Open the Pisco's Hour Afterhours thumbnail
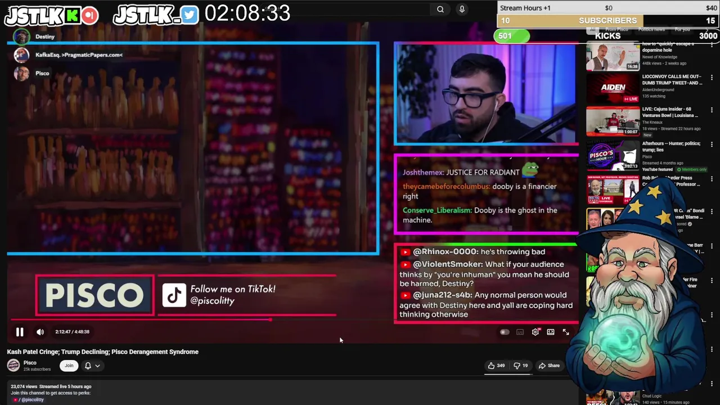The image size is (720, 405). [613, 156]
